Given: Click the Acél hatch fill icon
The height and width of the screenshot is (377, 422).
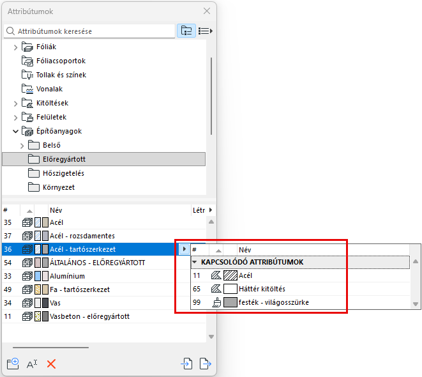Looking at the screenshot, I should [216, 275].
